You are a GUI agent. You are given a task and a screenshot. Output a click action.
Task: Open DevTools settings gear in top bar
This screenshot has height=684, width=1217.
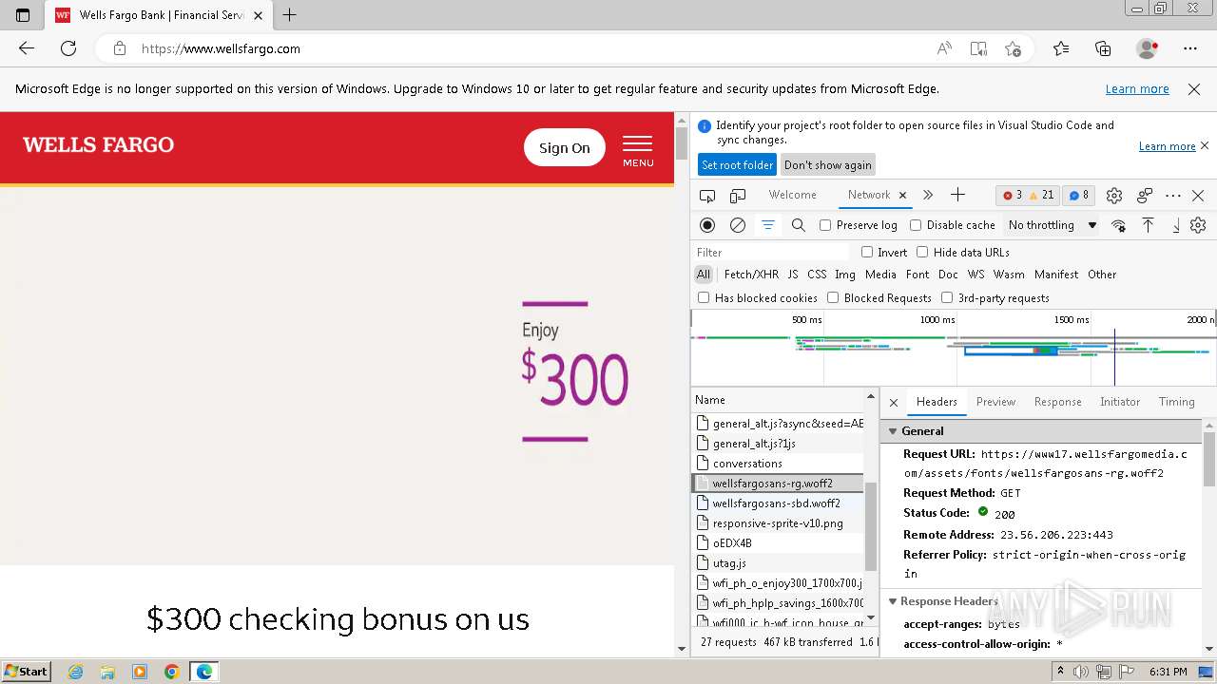[x=1114, y=196]
